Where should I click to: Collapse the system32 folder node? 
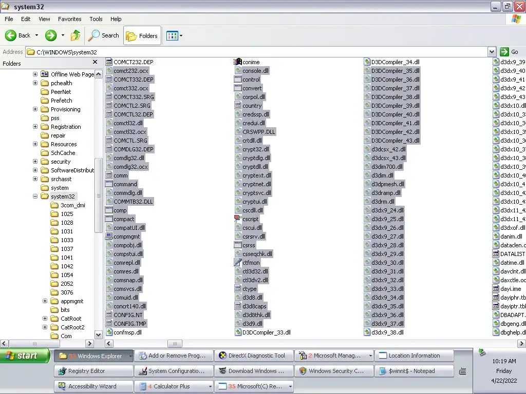click(x=35, y=196)
